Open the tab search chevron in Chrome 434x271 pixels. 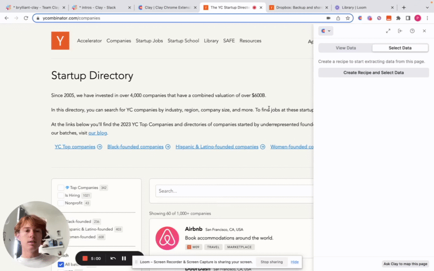point(428,7)
